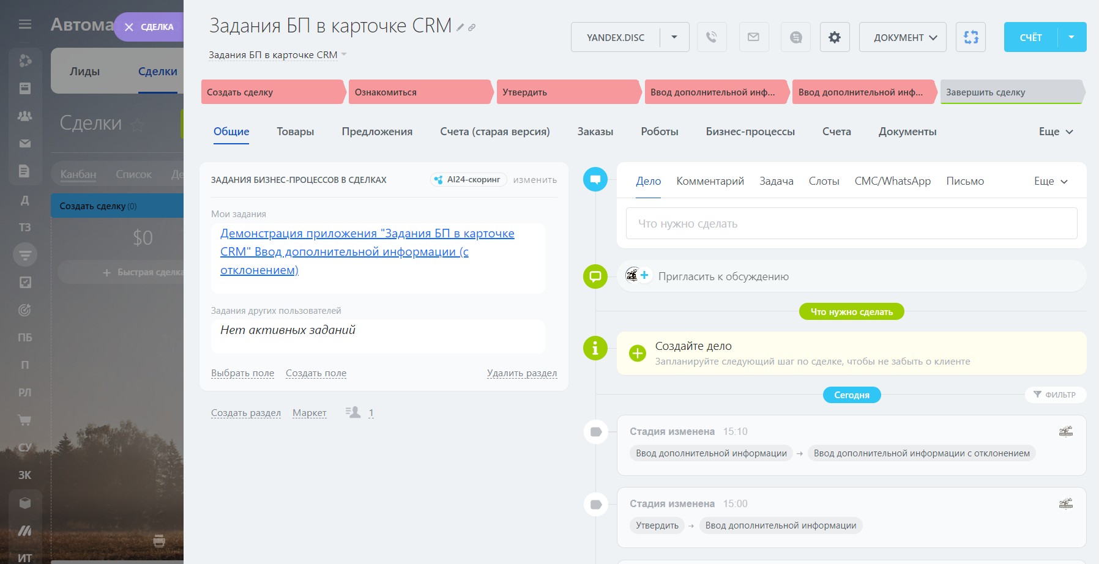1099x564 pixels.
Task: Open settings gear icon in deal header
Action: (834, 37)
